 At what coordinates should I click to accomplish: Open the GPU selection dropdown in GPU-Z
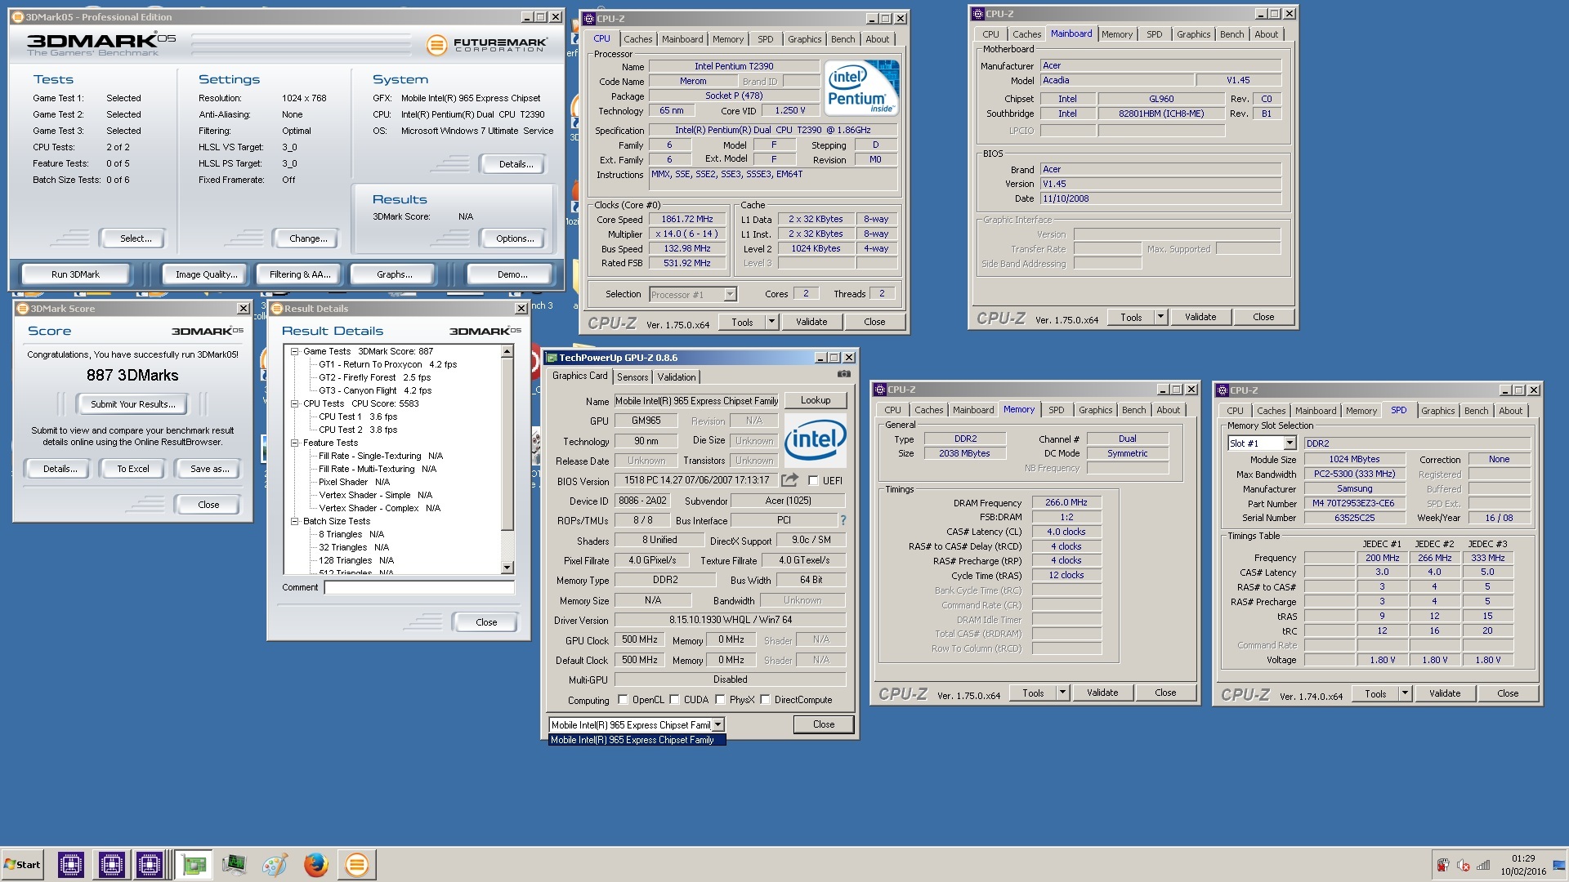click(717, 725)
